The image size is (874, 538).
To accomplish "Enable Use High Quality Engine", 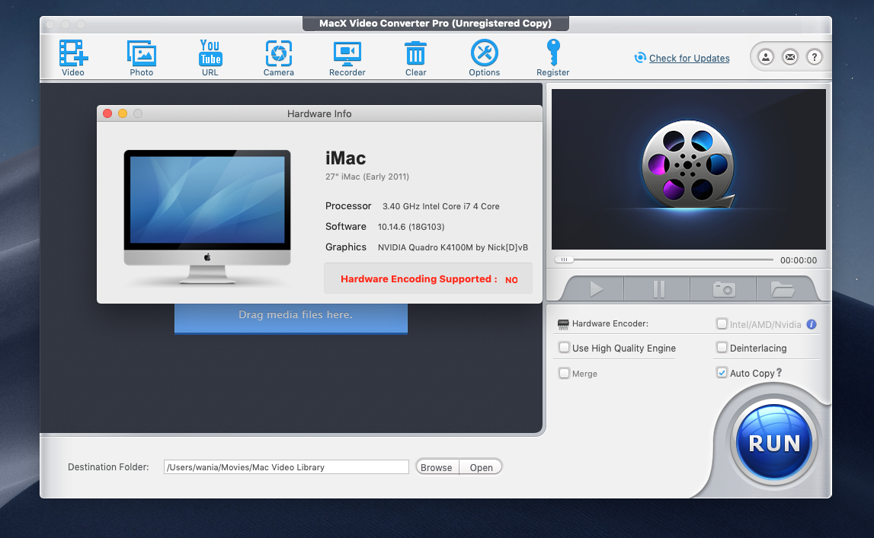I will tap(564, 348).
